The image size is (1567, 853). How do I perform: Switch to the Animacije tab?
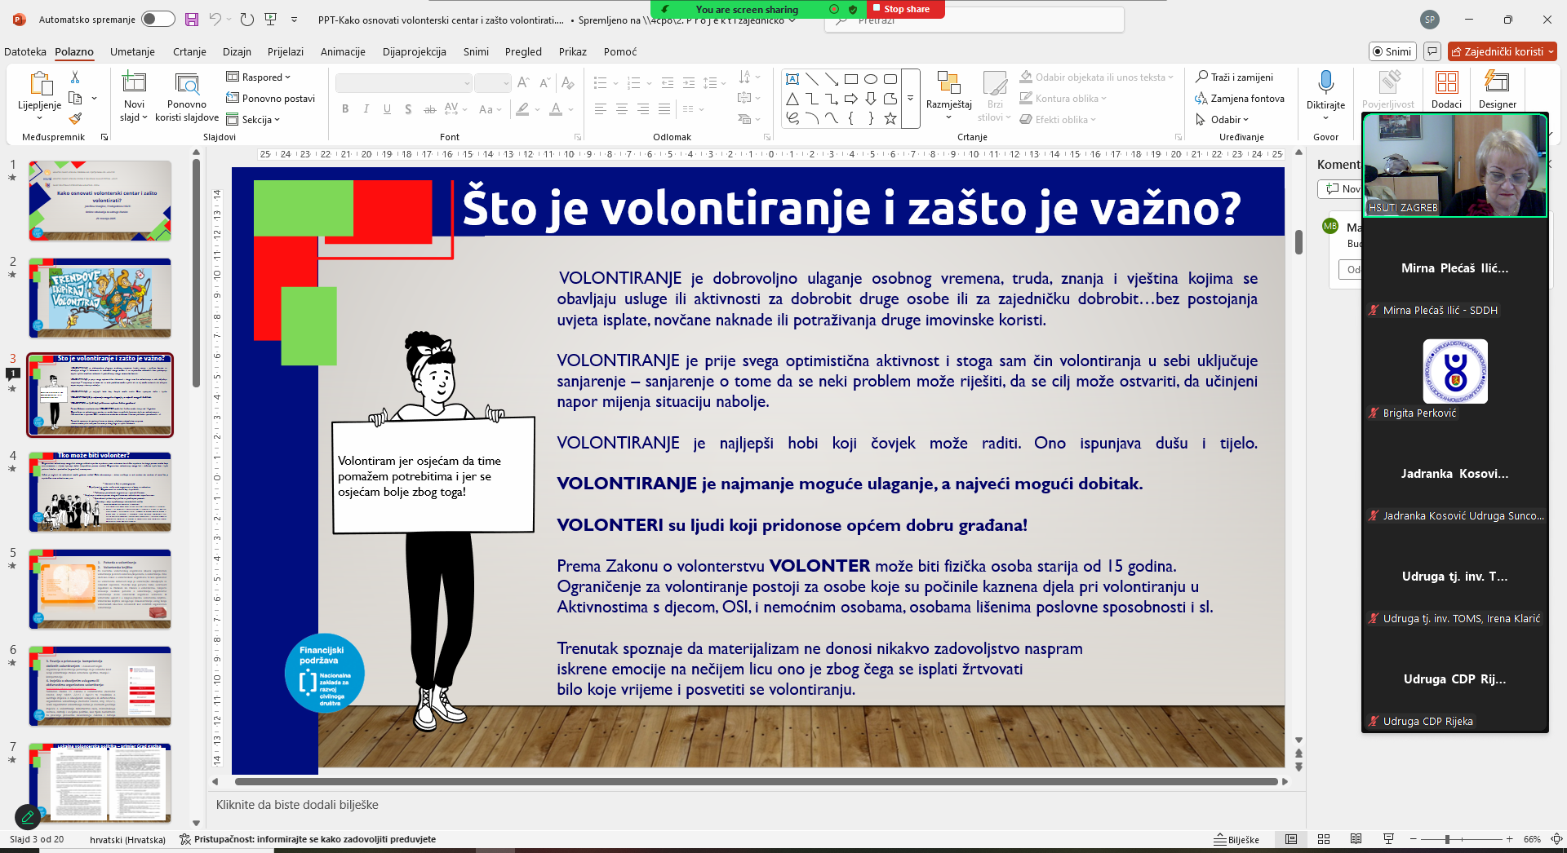click(x=343, y=52)
